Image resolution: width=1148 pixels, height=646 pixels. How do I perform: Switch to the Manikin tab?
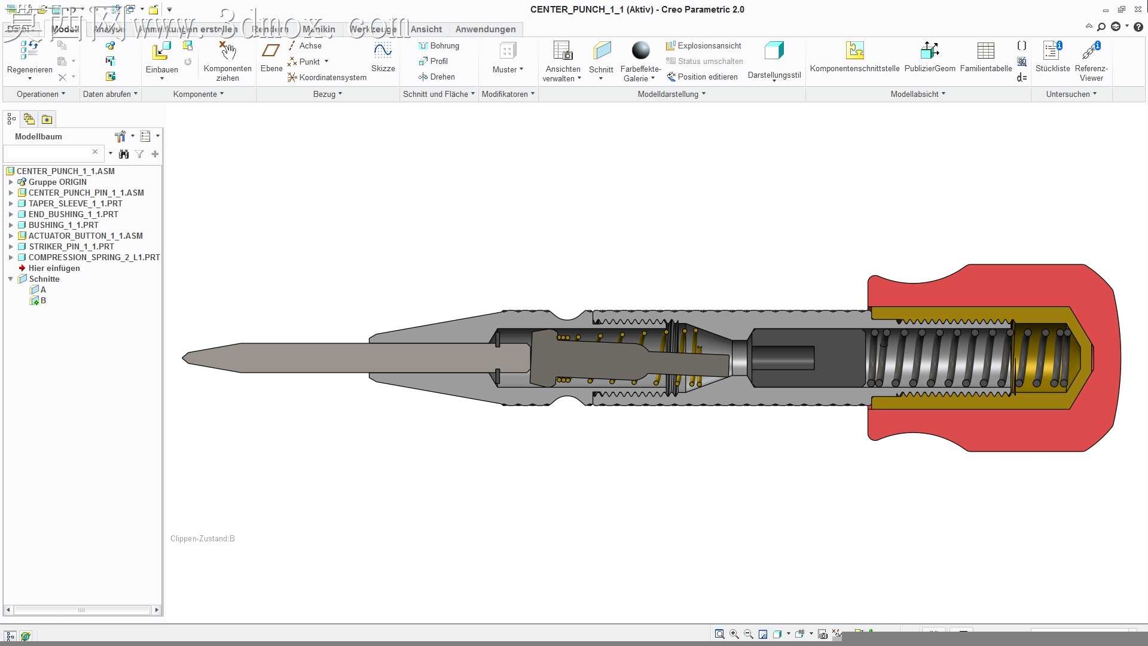point(319,29)
